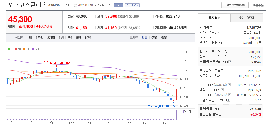Viewport: 269px width, 125px height.
Task: Click the 거래량 value 822,210
Action: tap(173, 16)
